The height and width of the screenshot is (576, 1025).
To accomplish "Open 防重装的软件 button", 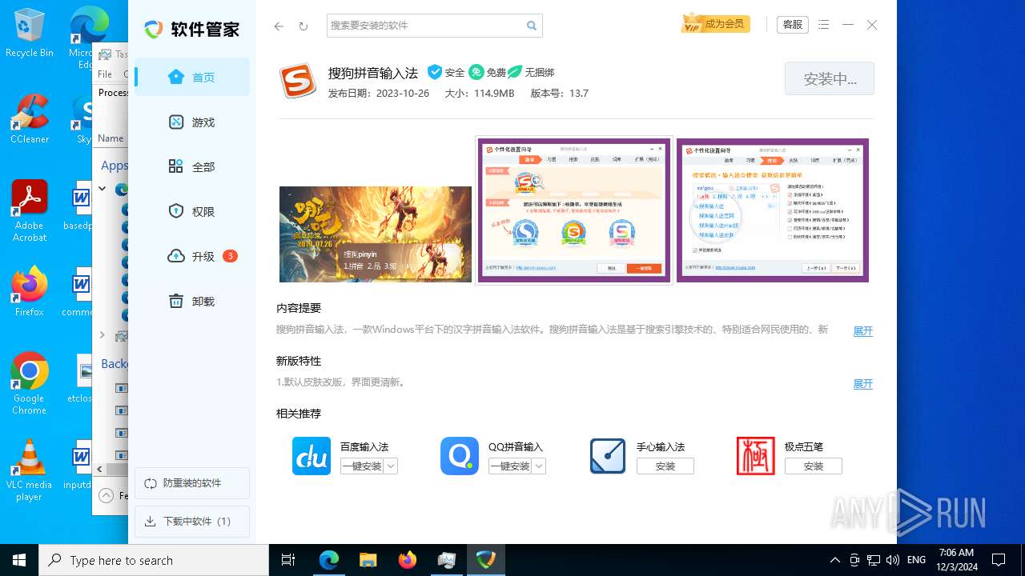I will tap(192, 483).
